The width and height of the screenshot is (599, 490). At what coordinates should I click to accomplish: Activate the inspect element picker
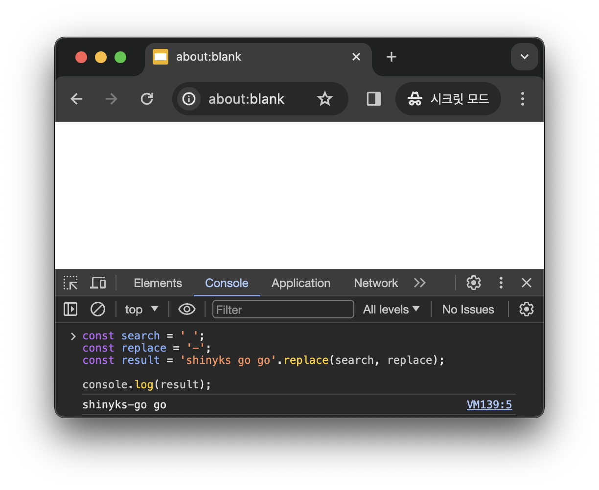[x=70, y=283]
